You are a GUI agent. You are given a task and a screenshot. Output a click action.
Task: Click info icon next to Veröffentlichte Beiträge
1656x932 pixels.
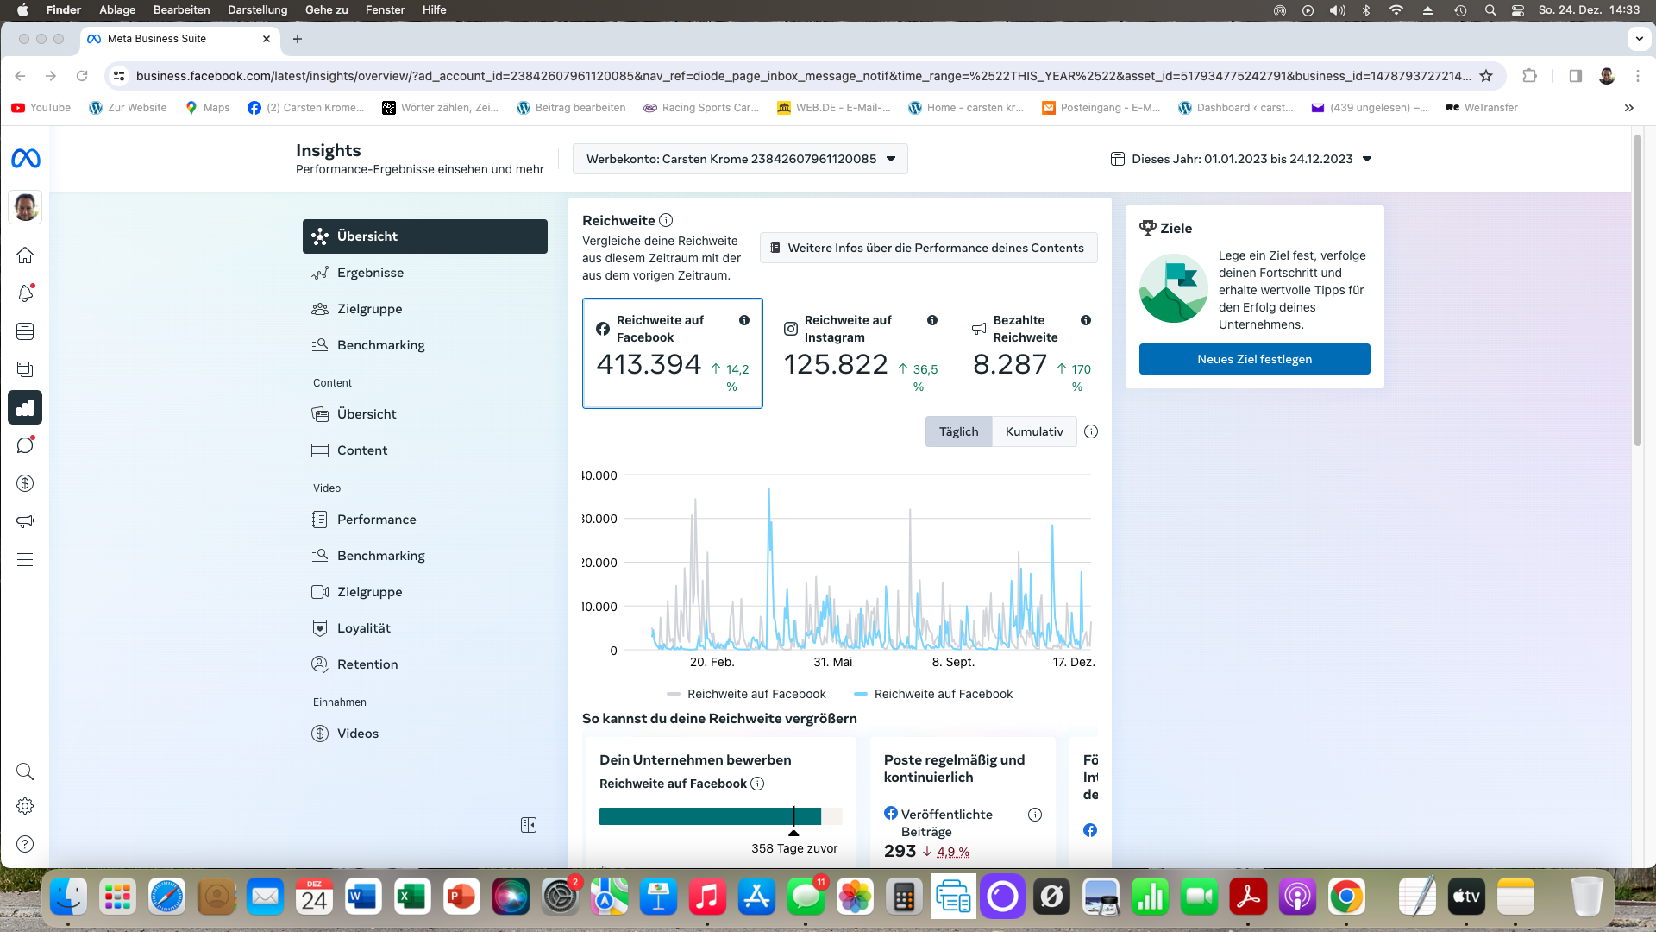(x=1035, y=815)
